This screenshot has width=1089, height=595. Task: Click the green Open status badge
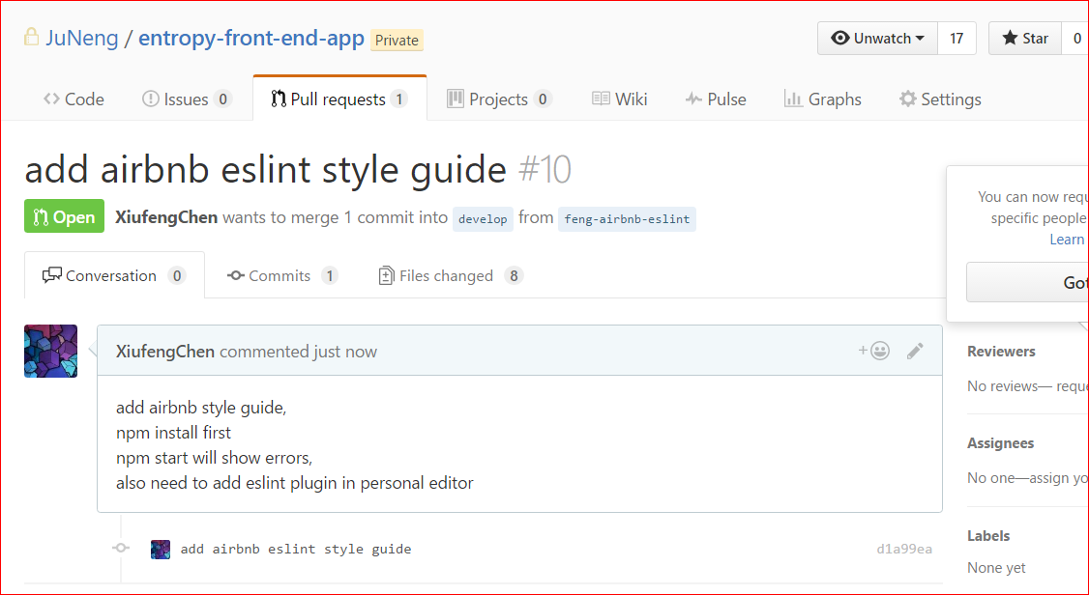click(x=64, y=215)
